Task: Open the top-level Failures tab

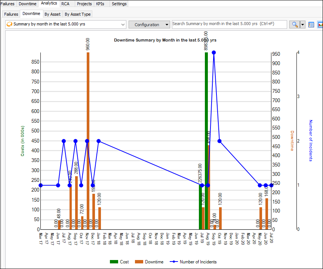Action: 7,4
